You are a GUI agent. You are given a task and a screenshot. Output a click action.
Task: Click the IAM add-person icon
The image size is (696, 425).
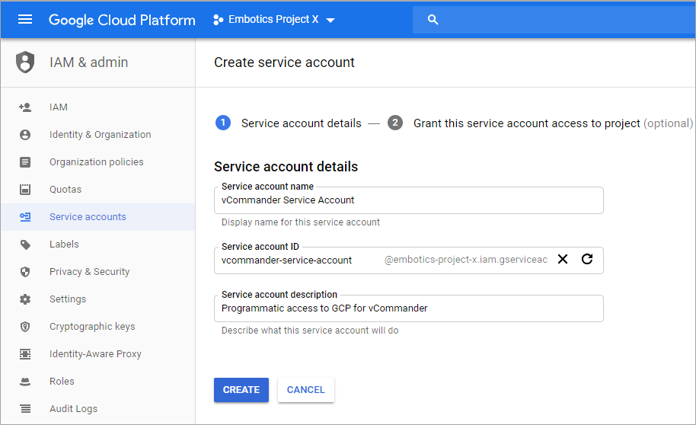pos(25,107)
